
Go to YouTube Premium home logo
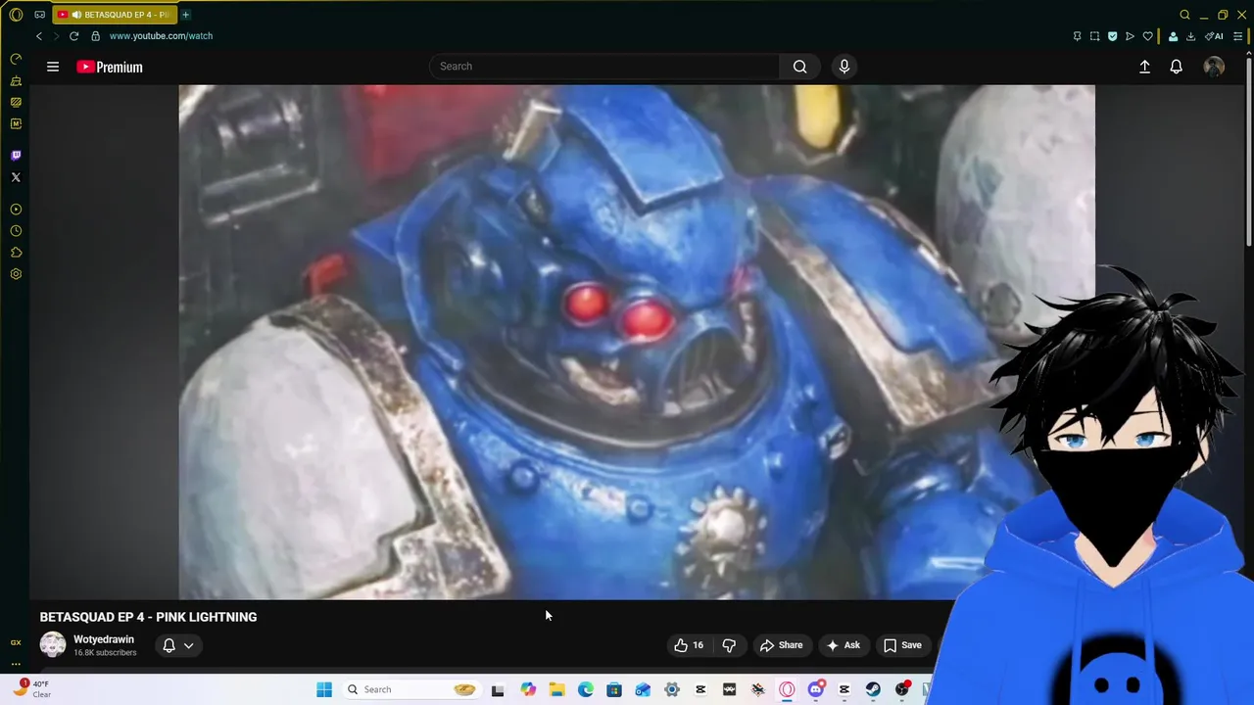pyautogui.click(x=110, y=67)
